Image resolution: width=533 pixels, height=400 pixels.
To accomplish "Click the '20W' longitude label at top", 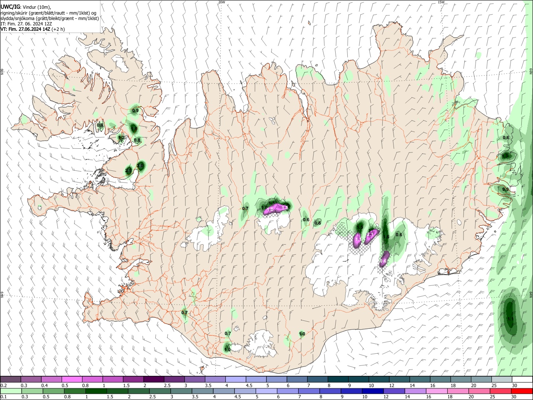I will pos(222,2).
